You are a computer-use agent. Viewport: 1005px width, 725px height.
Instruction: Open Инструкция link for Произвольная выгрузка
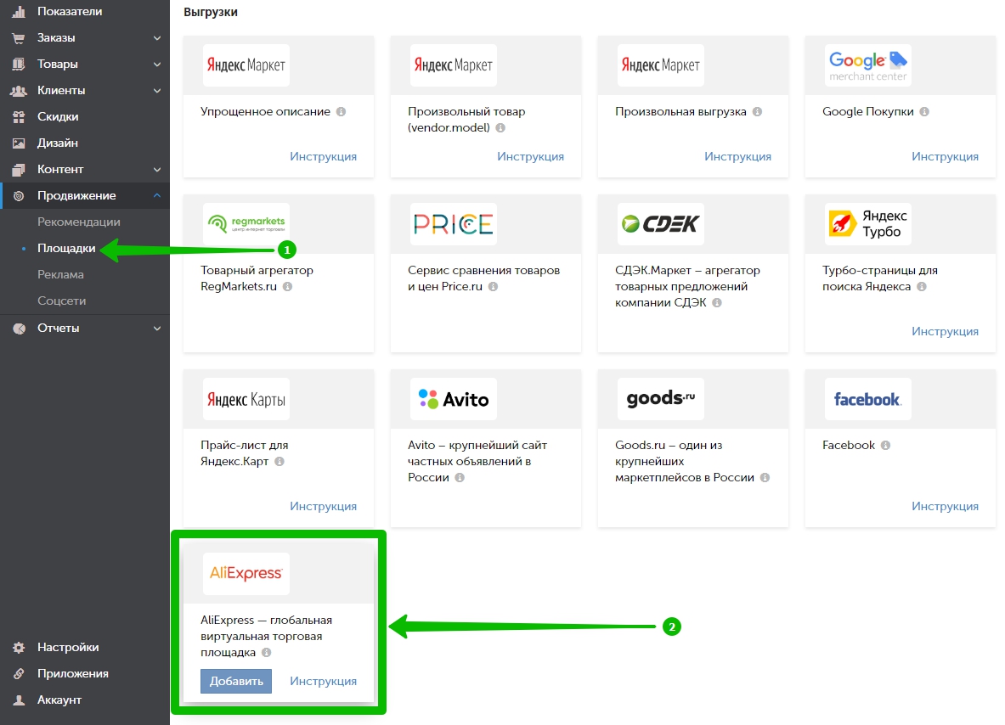click(x=737, y=156)
